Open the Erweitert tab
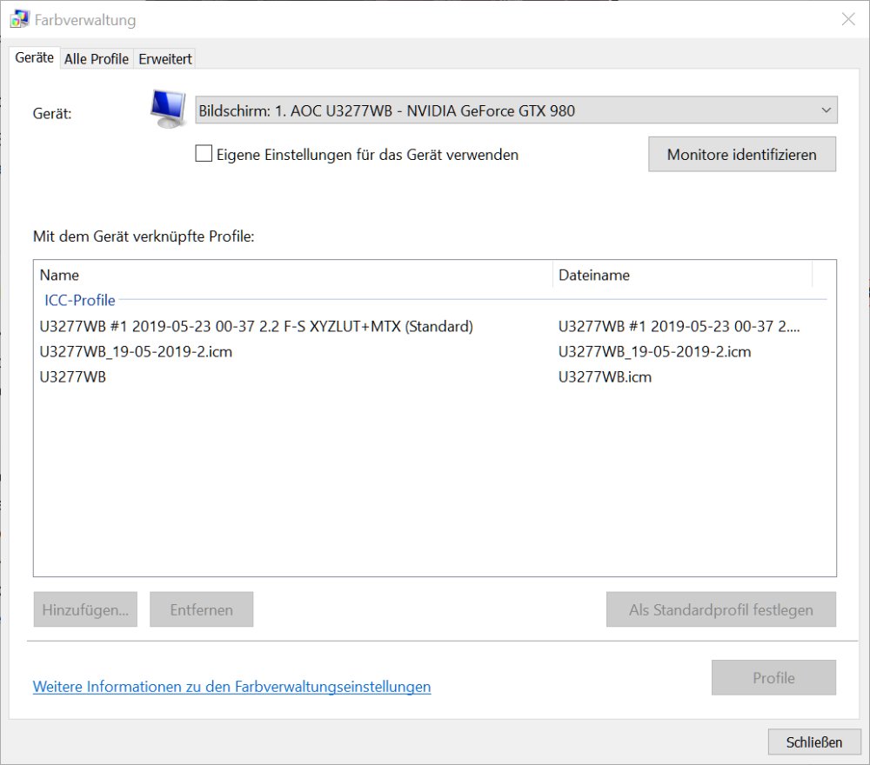The height and width of the screenshot is (765, 870). pyautogui.click(x=165, y=59)
